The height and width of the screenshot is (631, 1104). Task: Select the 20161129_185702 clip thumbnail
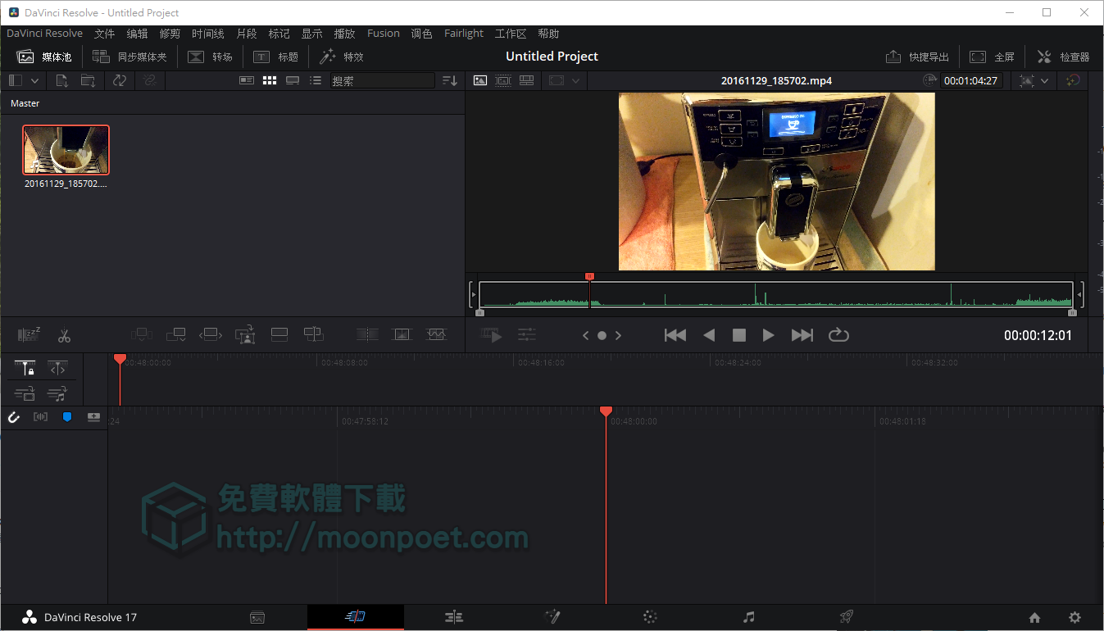click(66, 149)
